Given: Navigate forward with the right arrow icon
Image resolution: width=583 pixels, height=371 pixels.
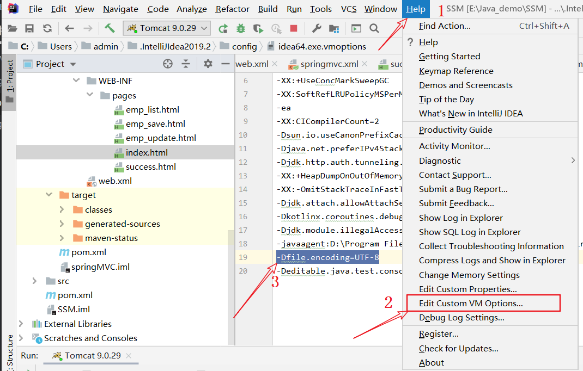Looking at the screenshot, I should click(88, 28).
